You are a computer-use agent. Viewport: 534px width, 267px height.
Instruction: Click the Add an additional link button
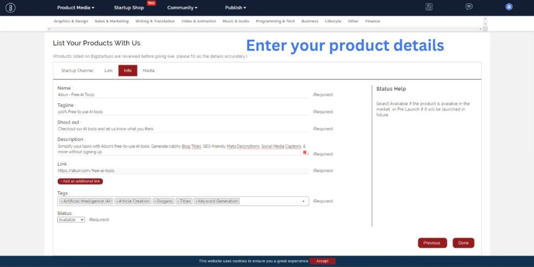click(80, 181)
